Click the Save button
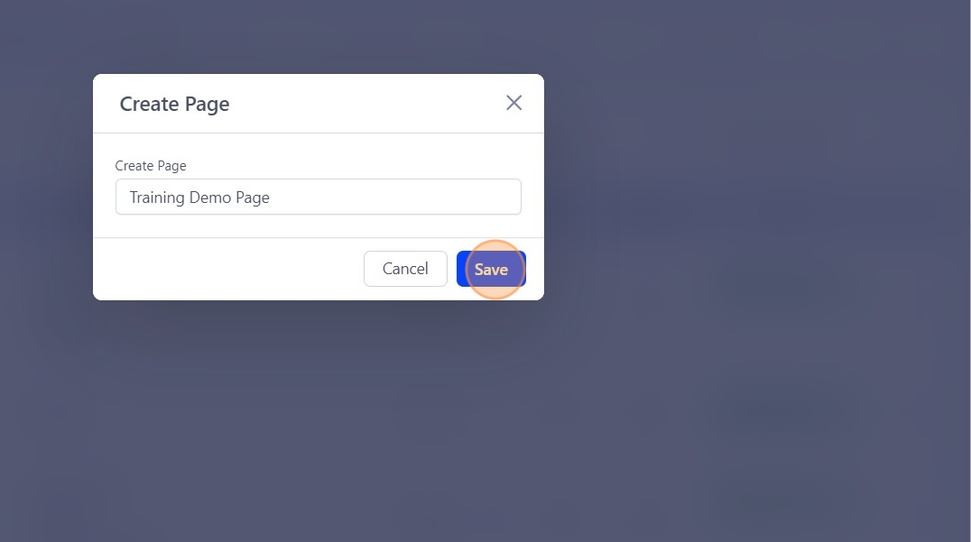This screenshot has height=542, width=971. [491, 269]
